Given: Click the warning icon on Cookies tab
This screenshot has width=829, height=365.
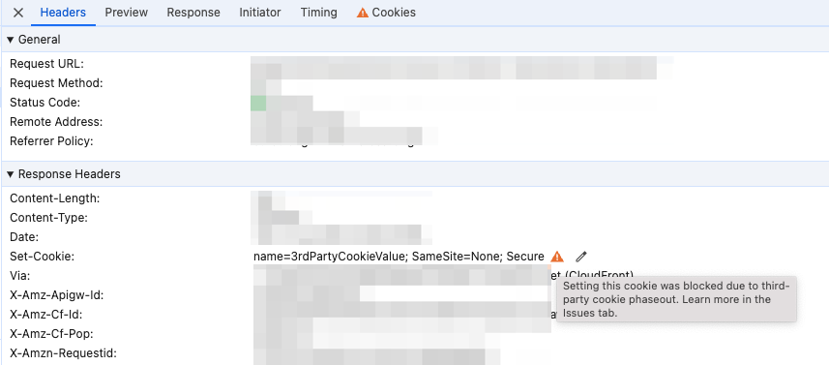Looking at the screenshot, I should pos(362,13).
